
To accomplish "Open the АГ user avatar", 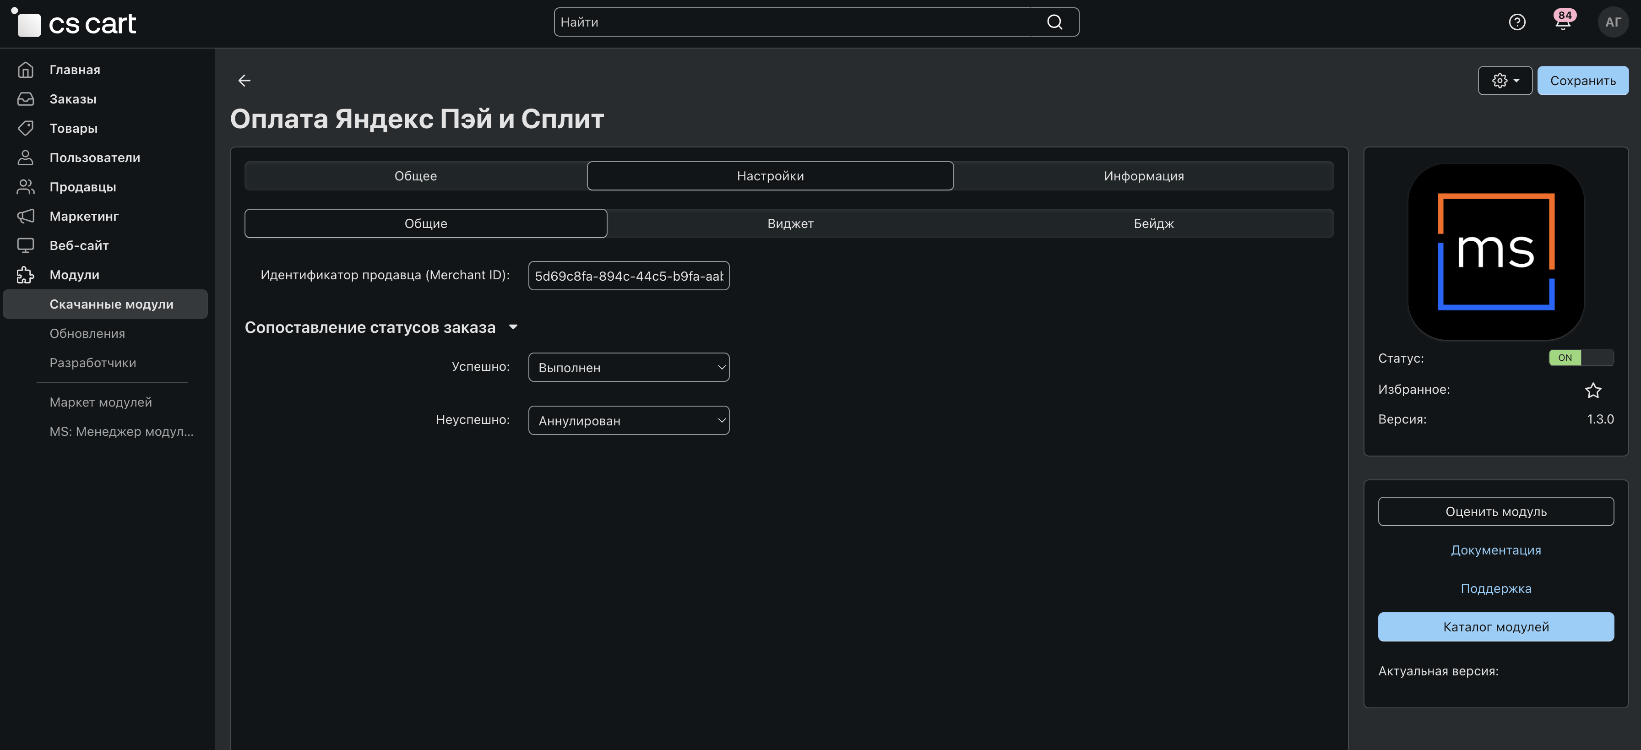I will [x=1612, y=22].
